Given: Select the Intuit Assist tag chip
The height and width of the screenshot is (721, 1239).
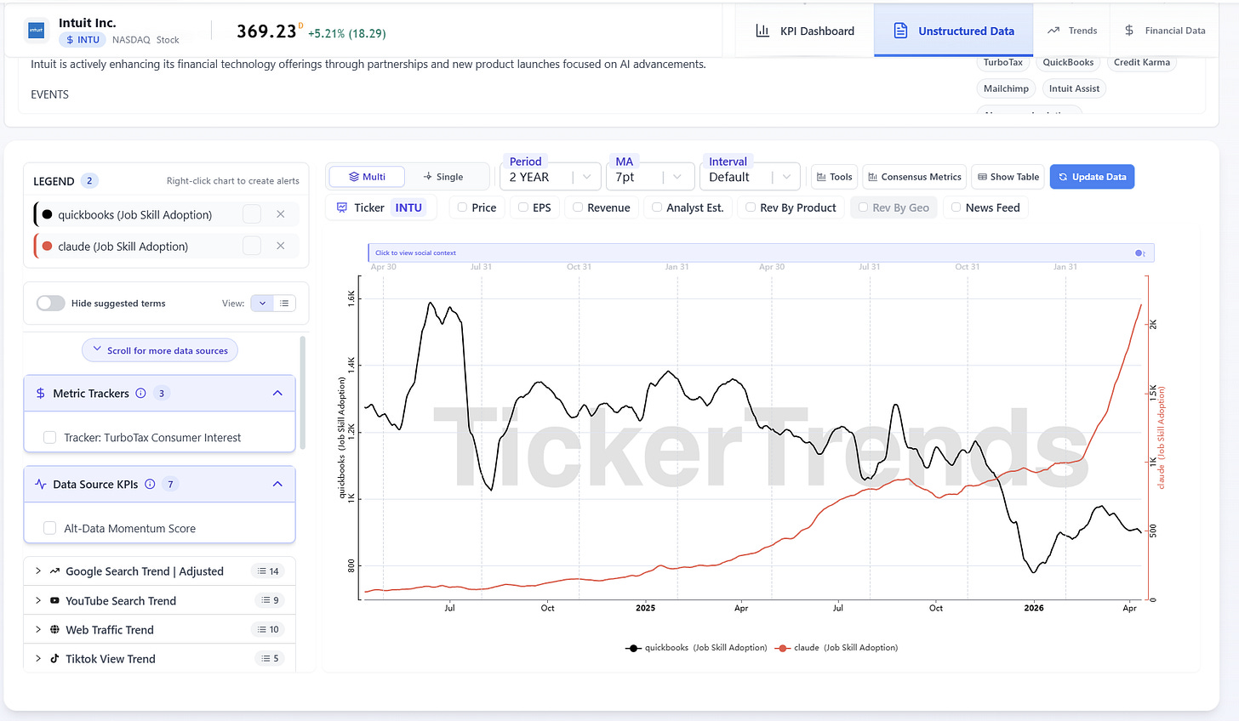Looking at the screenshot, I should point(1074,88).
